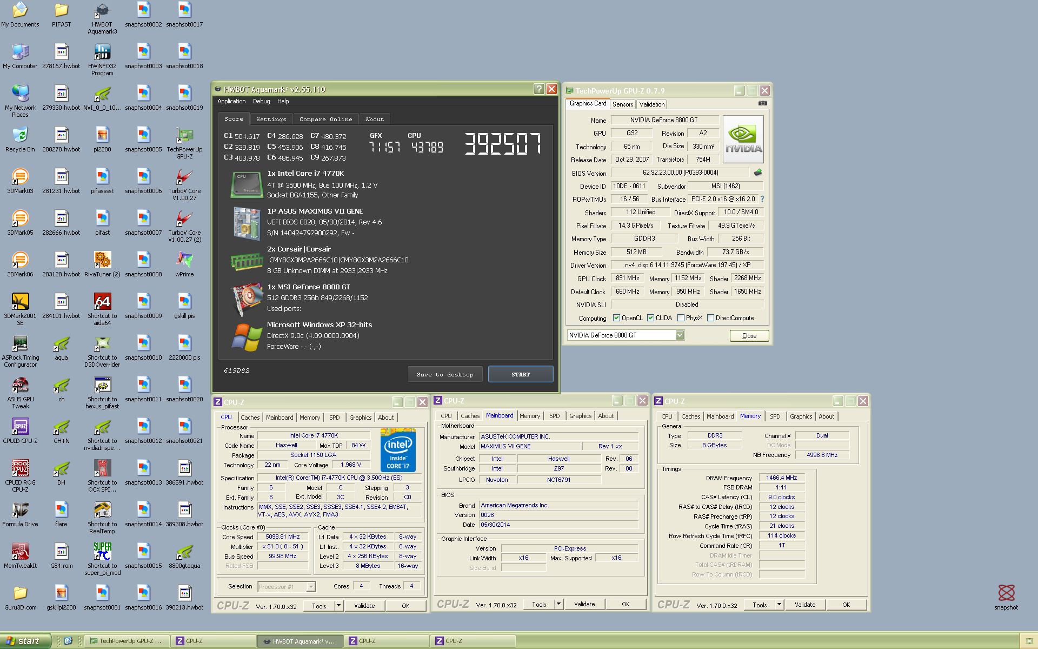Switch to the Compare Online tab

point(325,119)
